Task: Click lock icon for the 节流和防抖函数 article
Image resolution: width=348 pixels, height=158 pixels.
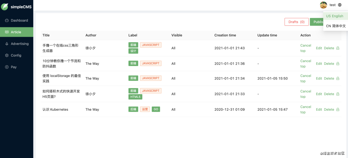Action: 338,64
